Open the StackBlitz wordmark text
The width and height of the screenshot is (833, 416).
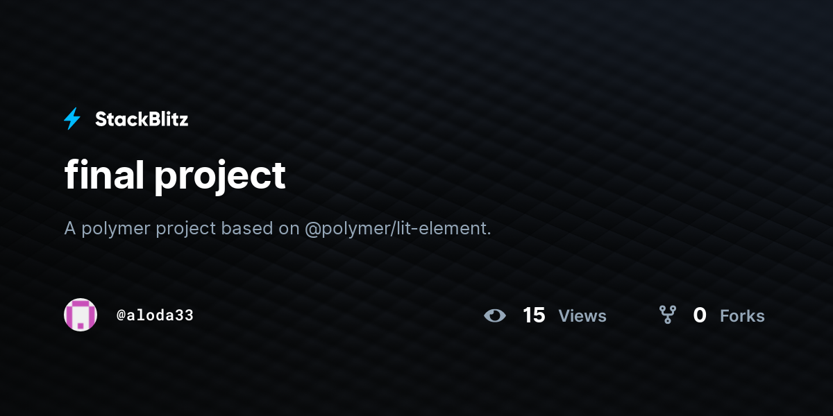coord(142,119)
